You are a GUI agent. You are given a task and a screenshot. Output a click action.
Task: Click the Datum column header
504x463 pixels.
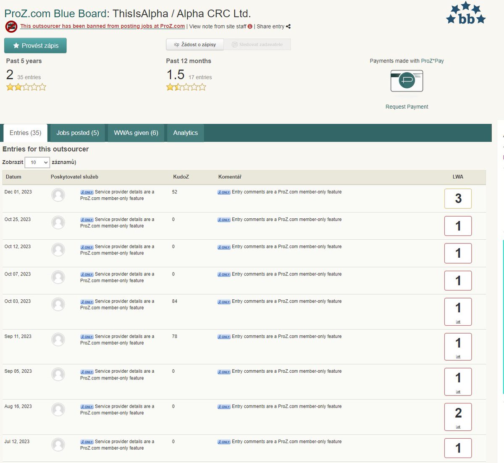[13, 177]
